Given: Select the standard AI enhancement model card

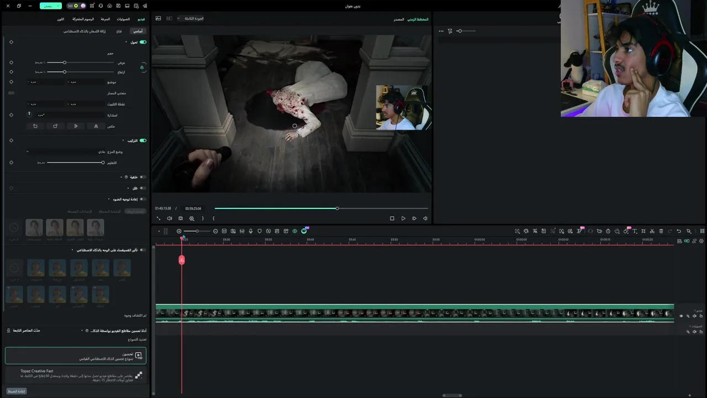Looking at the screenshot, I should pos(76,355).
